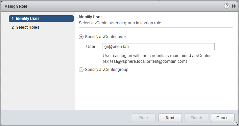Click the disabled Back button

click(144, 118)
